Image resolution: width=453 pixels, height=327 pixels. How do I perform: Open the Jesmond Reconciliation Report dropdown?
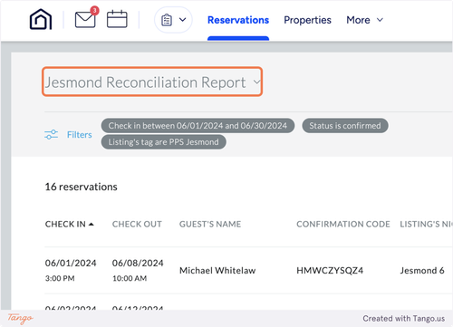tap(152, 82)
